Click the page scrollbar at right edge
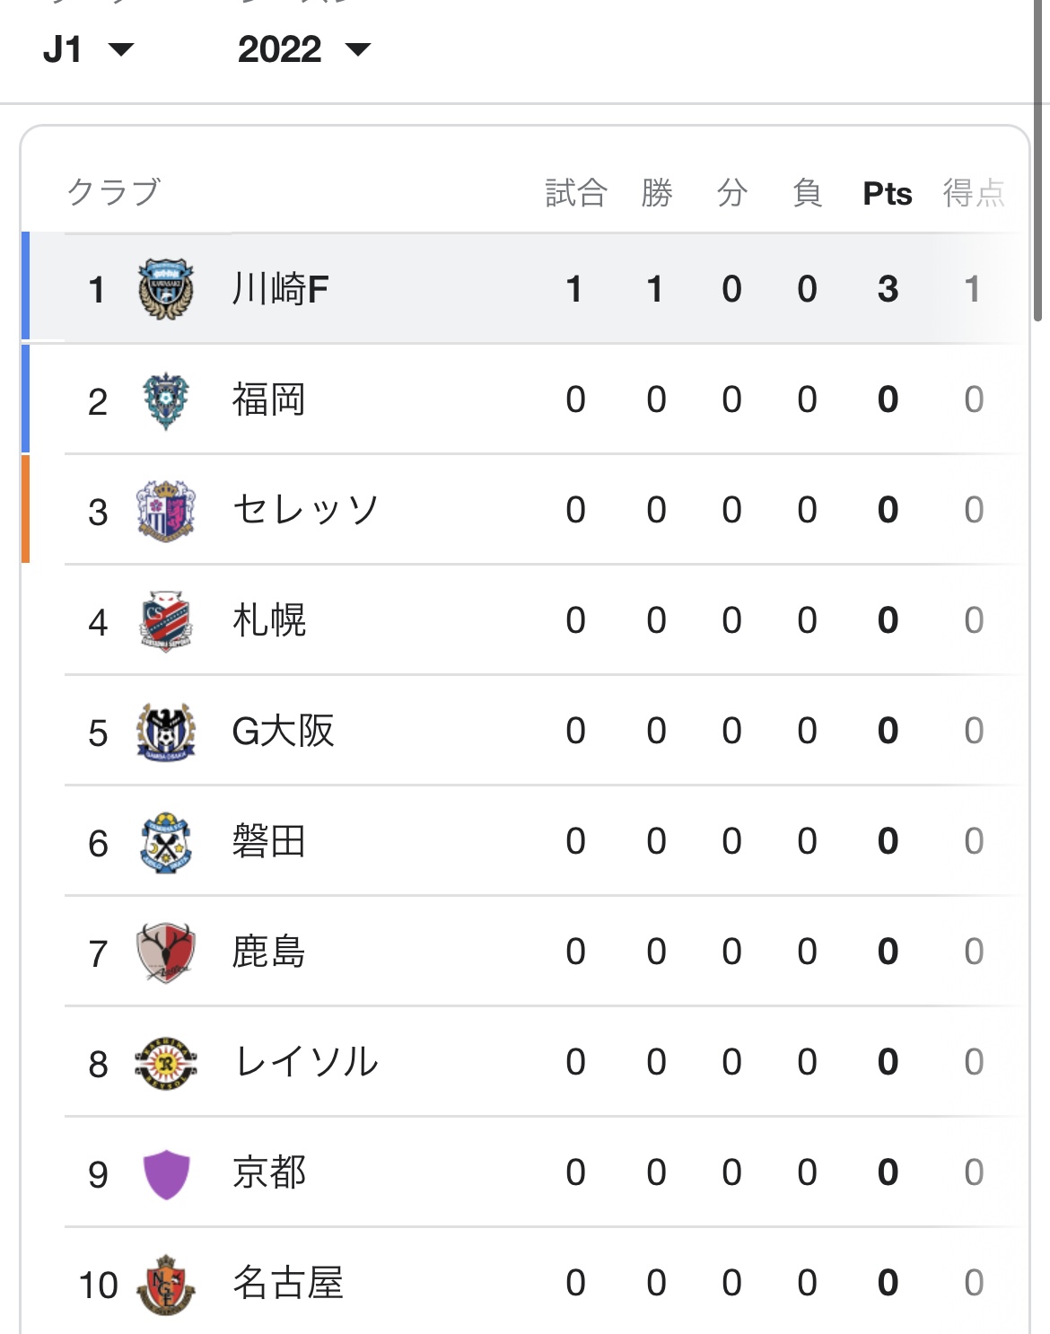1050x1334 pixels. (1038, 160)
